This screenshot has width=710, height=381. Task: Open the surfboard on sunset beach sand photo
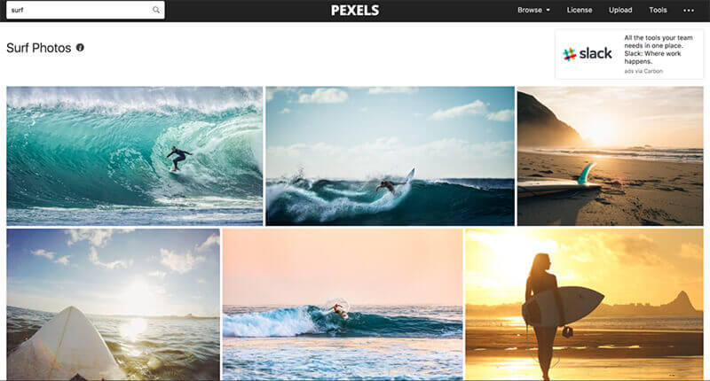point(611,156)
